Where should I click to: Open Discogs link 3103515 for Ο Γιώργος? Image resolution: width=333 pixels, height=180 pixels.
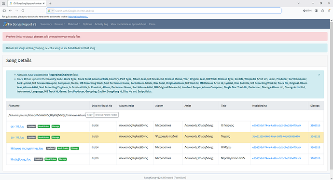315,125
